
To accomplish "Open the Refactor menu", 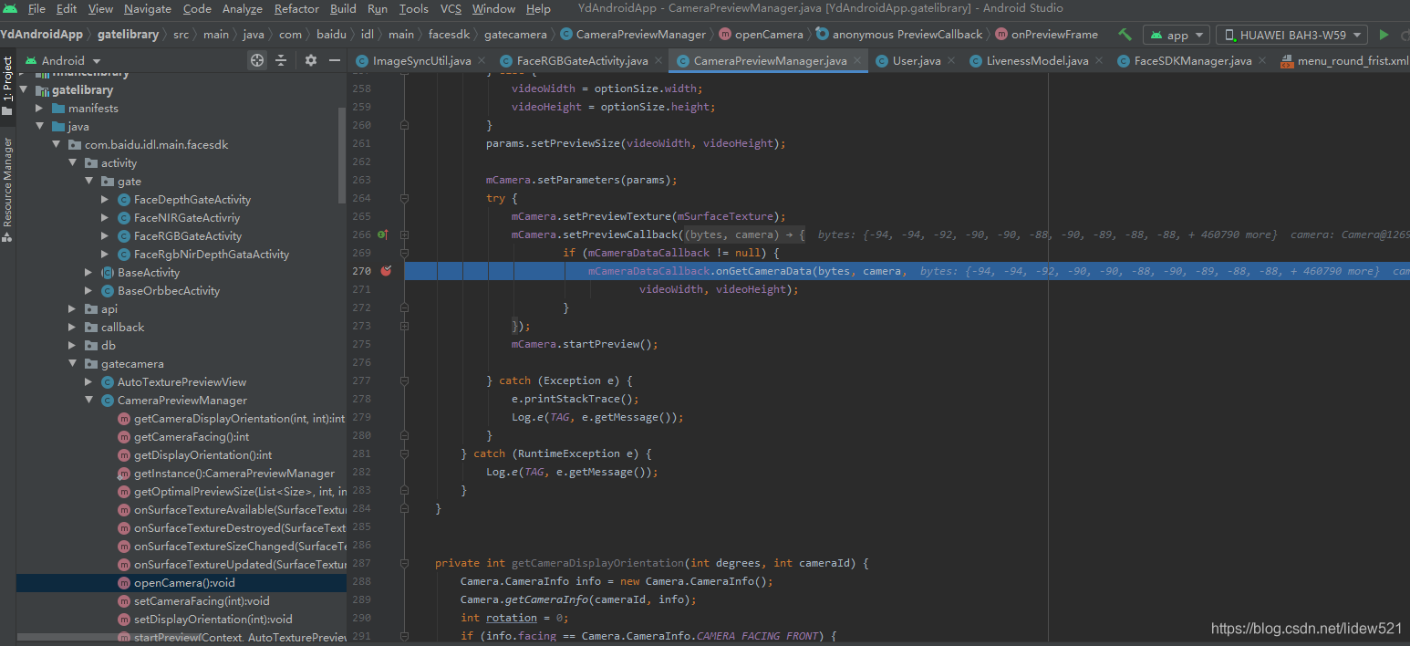I will [297, 9].
